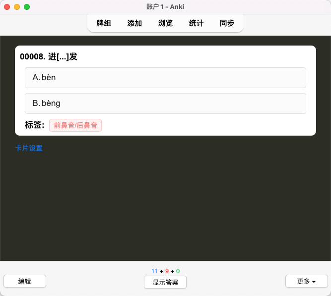Open the 浏览 browser
Screen dimensions: 331x296
[165, 23]
